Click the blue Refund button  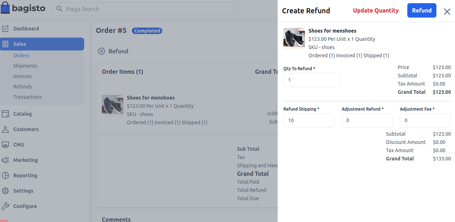422,10
